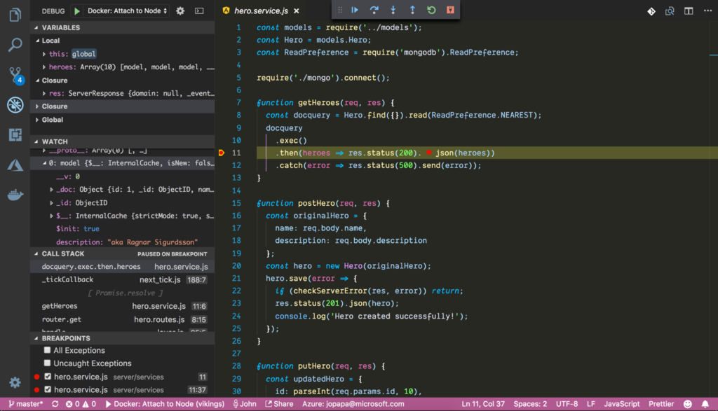
Task: Restart the debug session
Action: pyautogui.click(x=431, y=10)
